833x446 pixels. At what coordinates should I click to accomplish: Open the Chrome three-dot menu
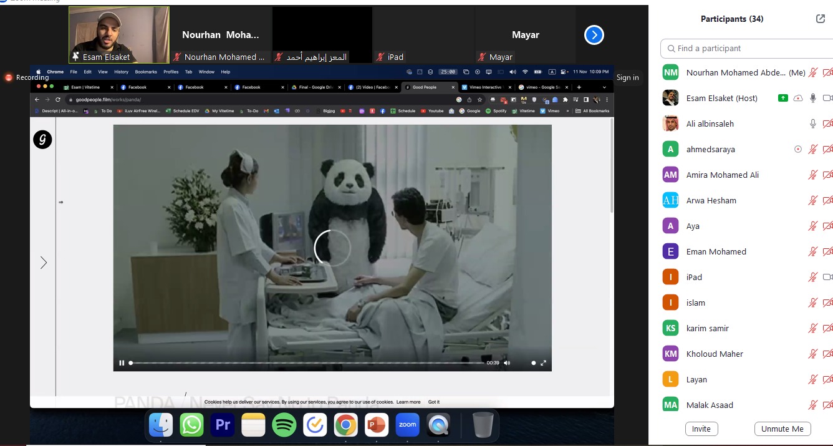click(607, 99)
